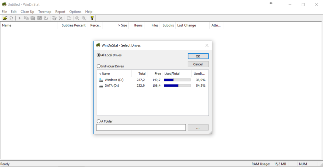Click the Windows (C:) used space bar

click(x=177, y=80)
